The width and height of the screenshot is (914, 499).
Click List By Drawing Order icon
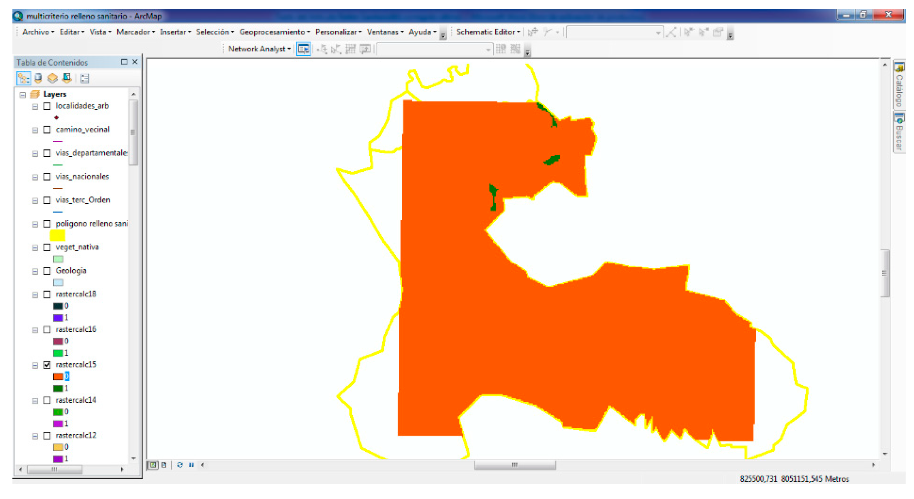[23, 78]
